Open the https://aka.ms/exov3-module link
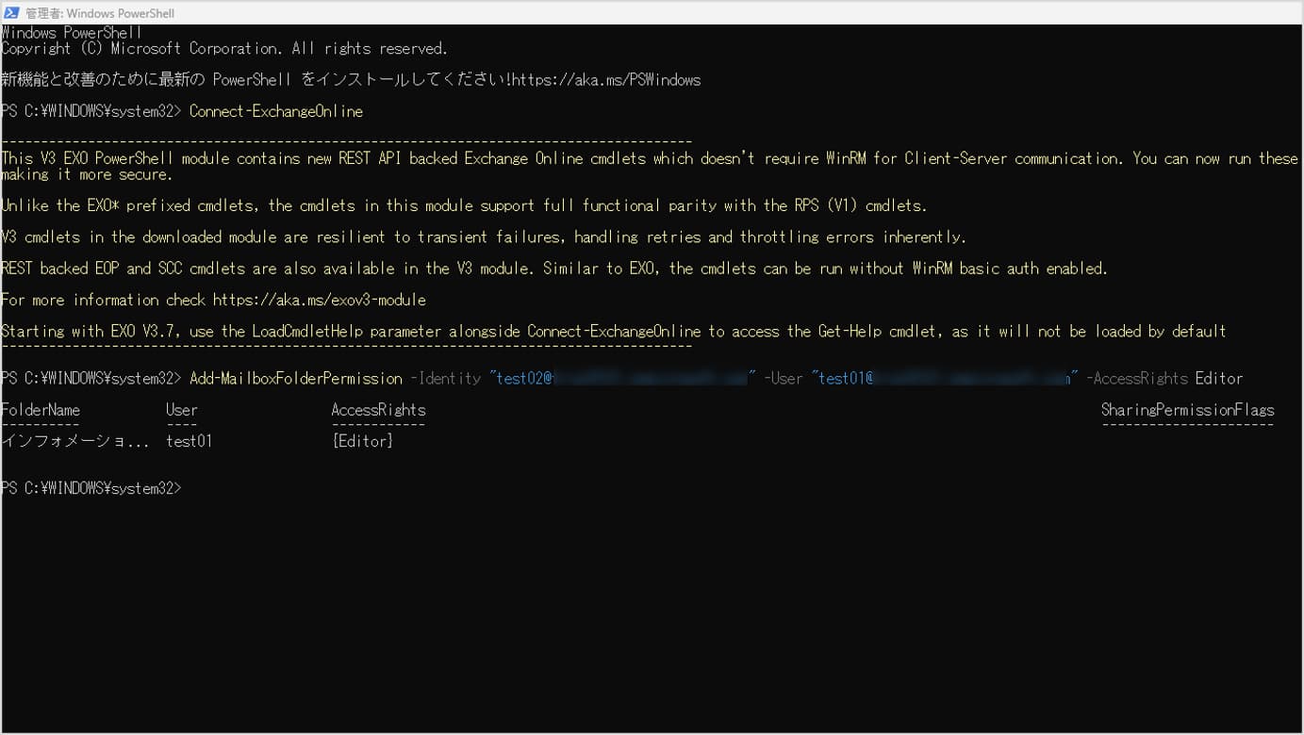This screenshot has width=1304, height=735. [319, 300]
